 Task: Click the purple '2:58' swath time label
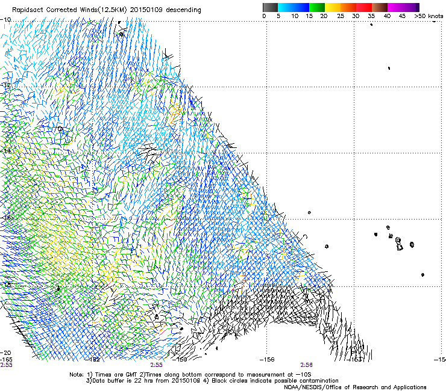click(306, 365)
